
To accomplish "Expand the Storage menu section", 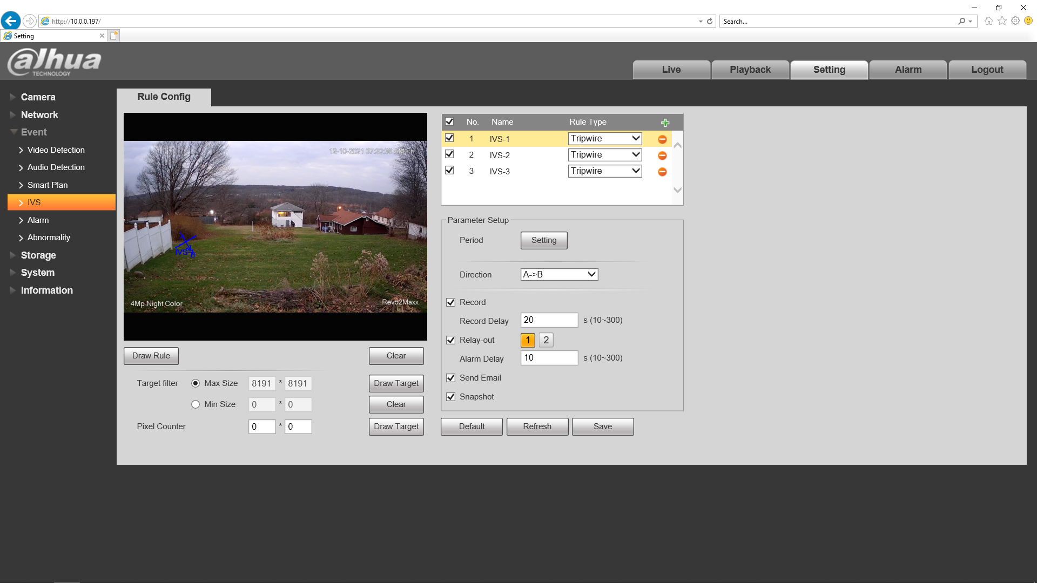I will 38,255.
